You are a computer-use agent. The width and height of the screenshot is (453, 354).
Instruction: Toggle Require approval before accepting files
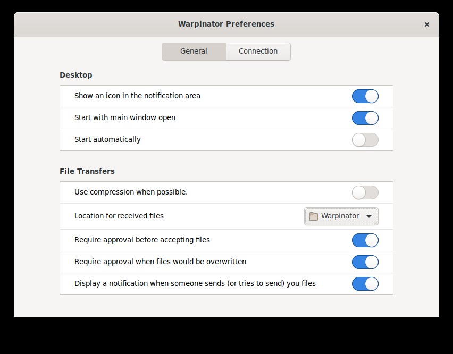coord(365,240)
